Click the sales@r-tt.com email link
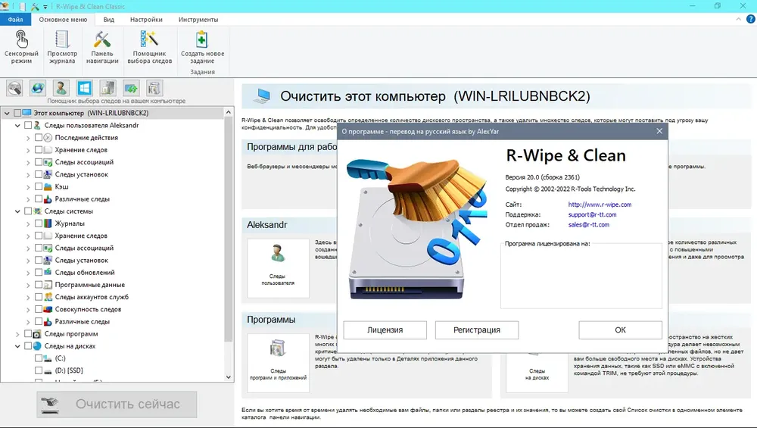The height and width of the screenshot is (428, 757). tap(588, 225)
